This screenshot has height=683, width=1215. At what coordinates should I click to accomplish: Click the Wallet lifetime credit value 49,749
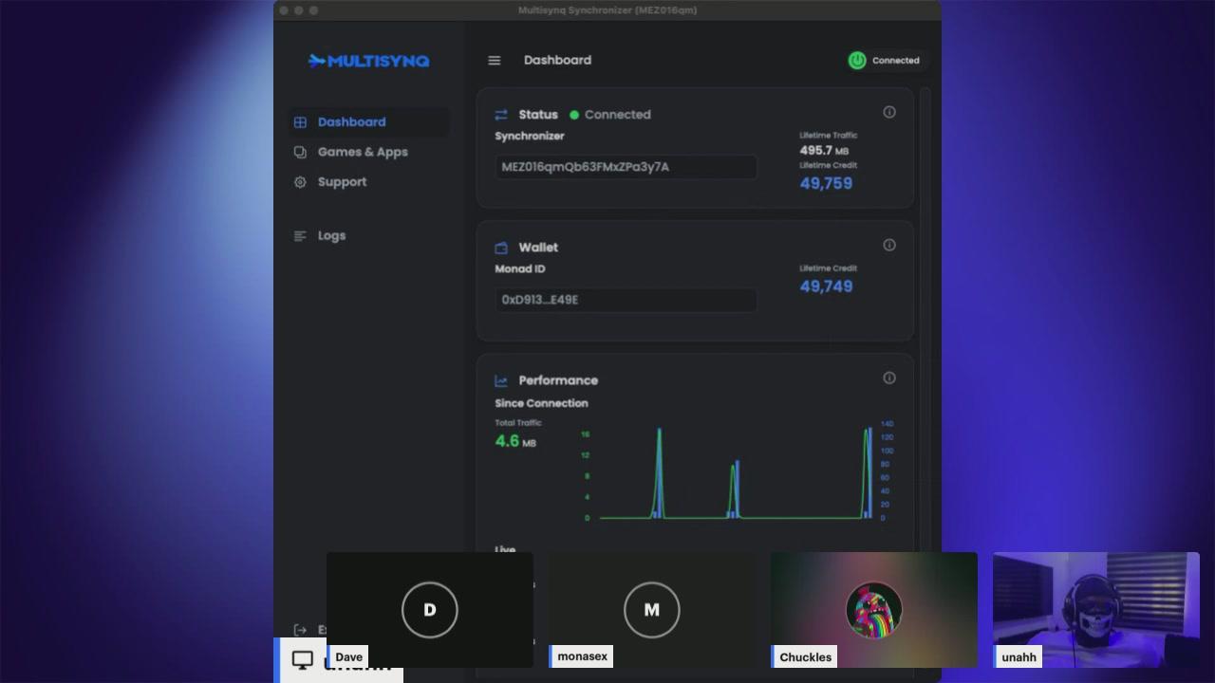[x=826, y=286]
